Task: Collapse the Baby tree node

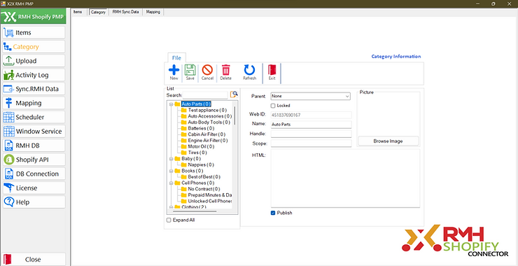Action: tap(171, 159)
